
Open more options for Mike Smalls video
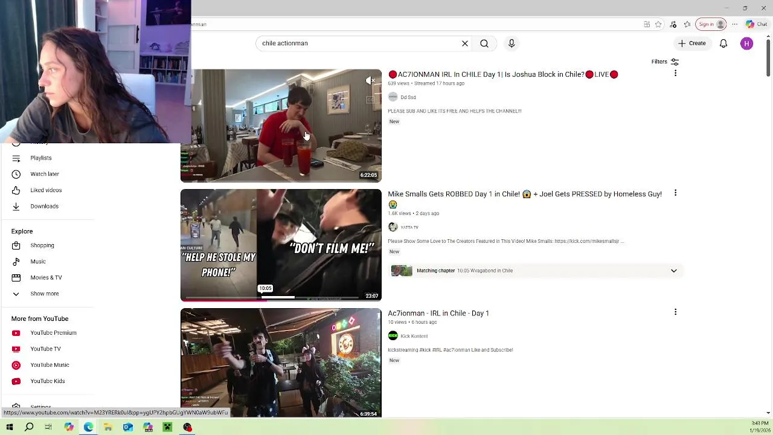coord(675,193)
